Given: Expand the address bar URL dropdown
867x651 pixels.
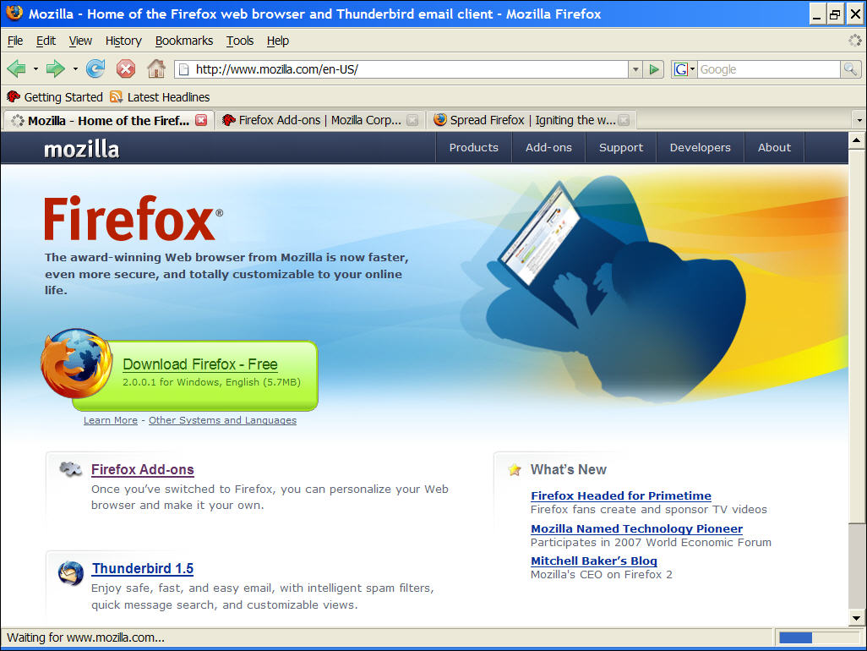Looking at the screenshot, I should [x=635, y=69].
